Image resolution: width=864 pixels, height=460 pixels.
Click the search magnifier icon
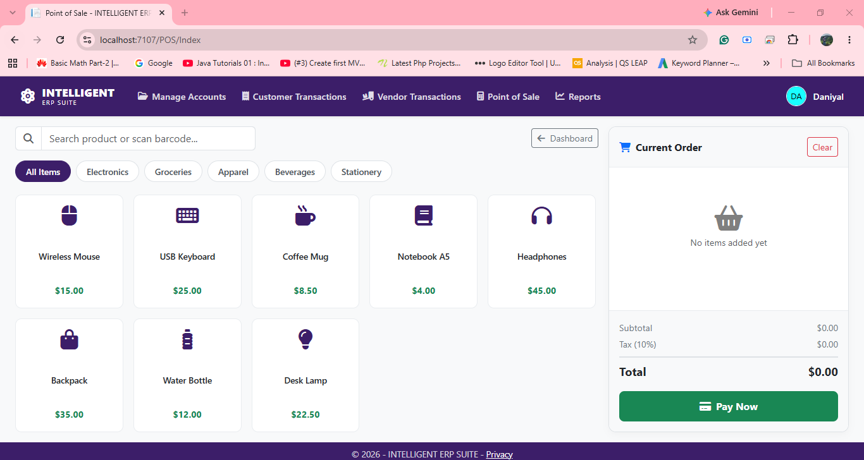(28, 138)
